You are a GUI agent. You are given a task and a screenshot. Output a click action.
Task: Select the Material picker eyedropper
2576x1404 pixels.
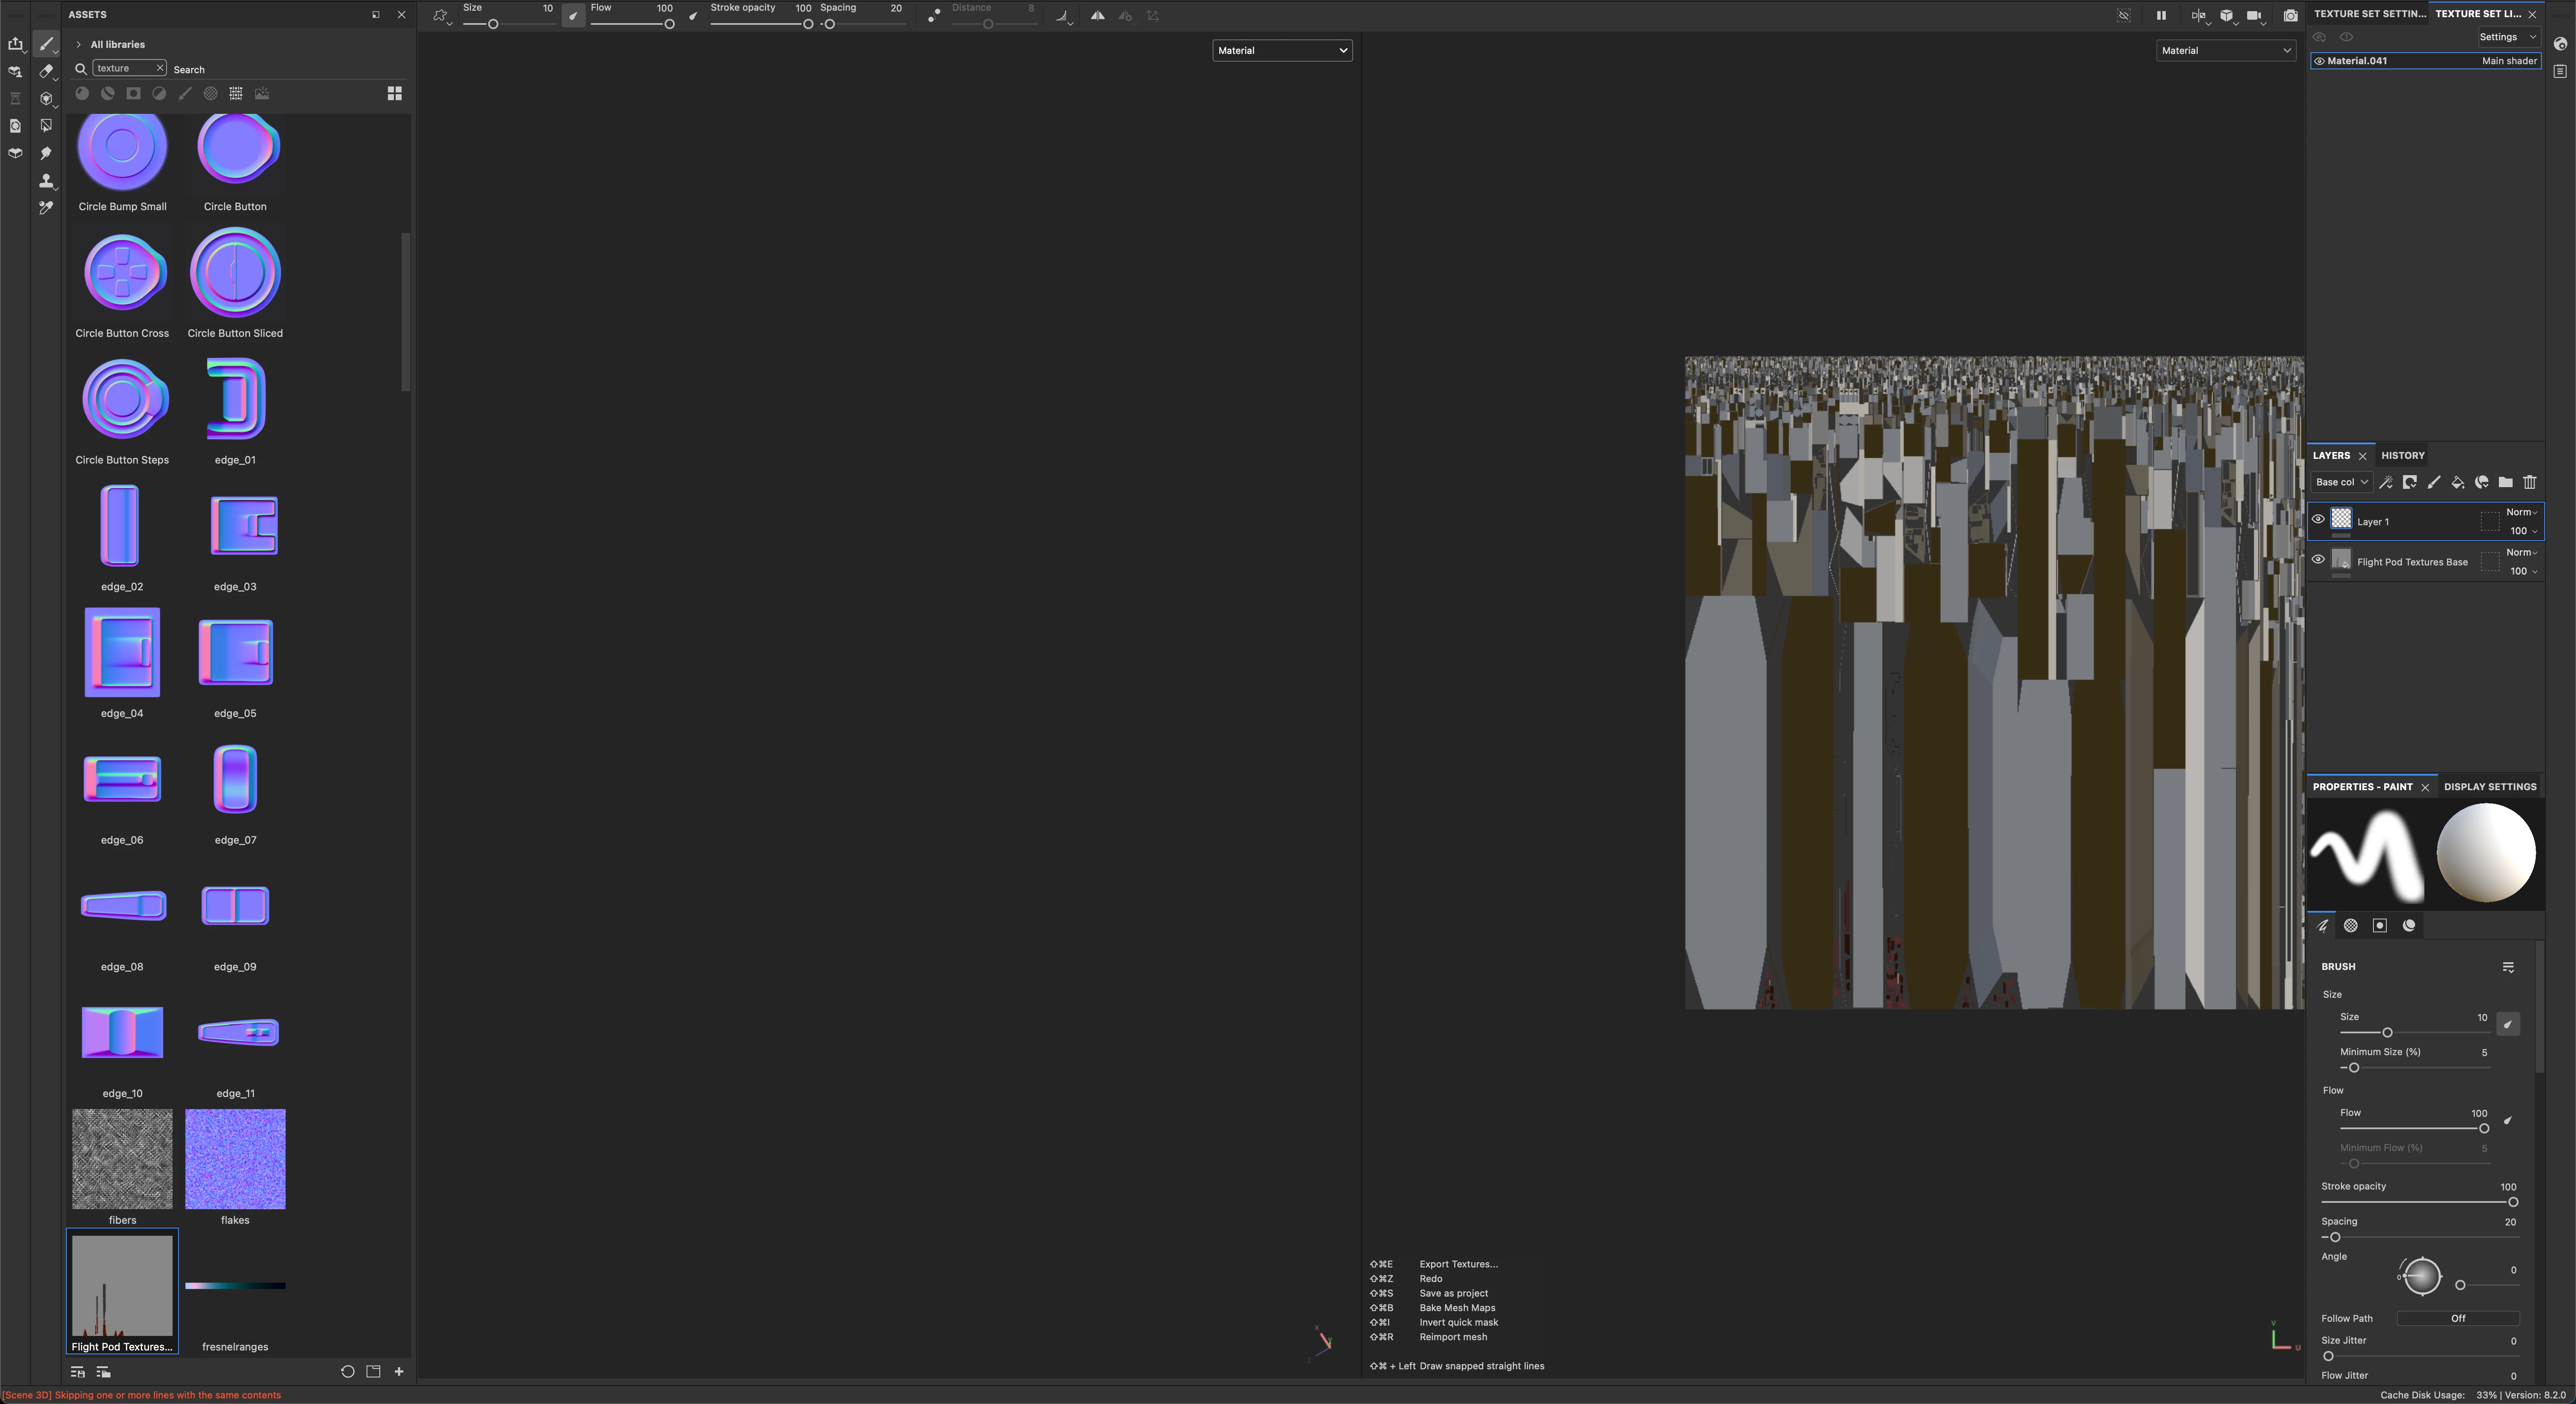pyautogui.click(x=45, y=208)
